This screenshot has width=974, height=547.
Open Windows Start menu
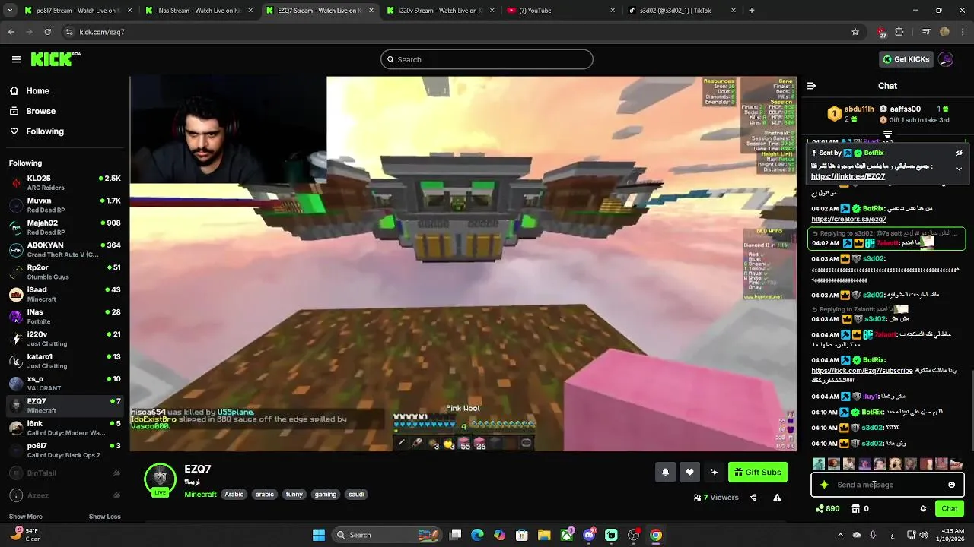click(319, 535)
